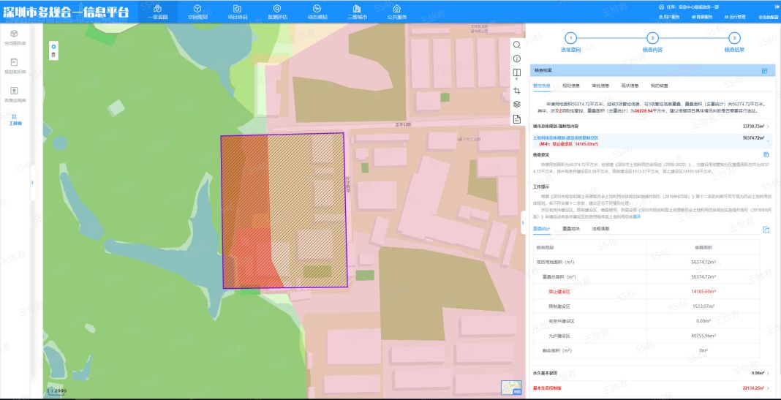
Task: Delete drawing using the trash icon
Action: click(53, 55)
